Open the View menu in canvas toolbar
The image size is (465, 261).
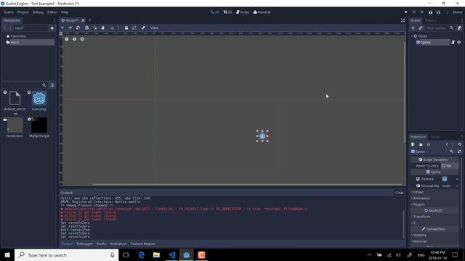click(154, 28)
